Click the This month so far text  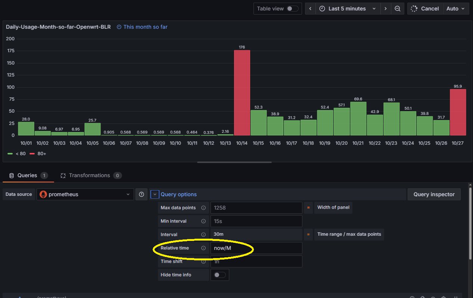coord(145,27)
